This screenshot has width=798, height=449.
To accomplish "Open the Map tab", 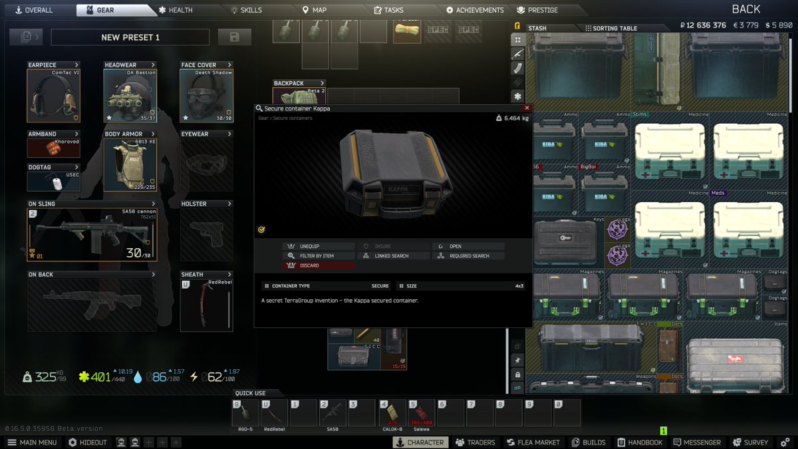I will [315, 10].
